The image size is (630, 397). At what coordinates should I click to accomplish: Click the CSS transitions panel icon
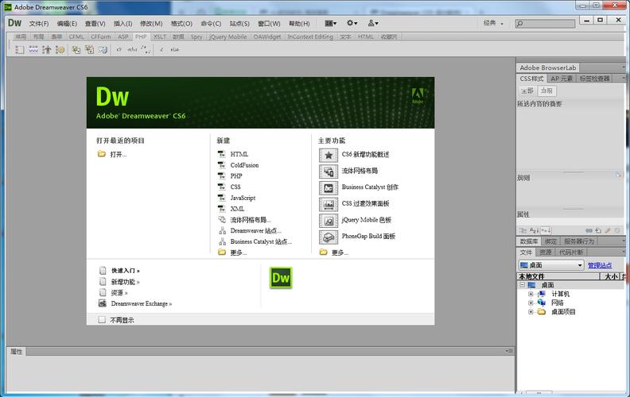click(x=328, y=204)
